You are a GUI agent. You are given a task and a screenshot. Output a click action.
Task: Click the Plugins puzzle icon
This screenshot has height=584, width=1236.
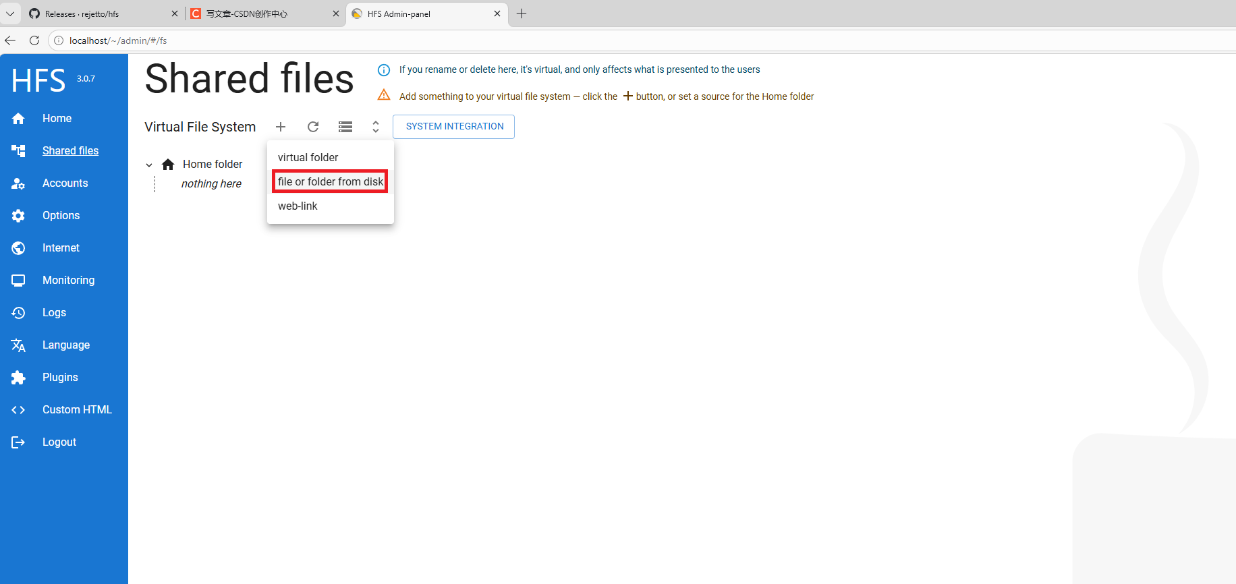(x=18, y=378)
